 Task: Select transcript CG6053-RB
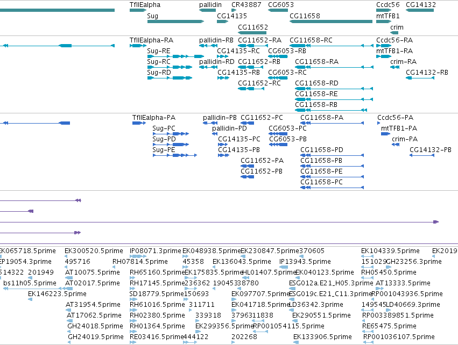[x=287, y=51]
